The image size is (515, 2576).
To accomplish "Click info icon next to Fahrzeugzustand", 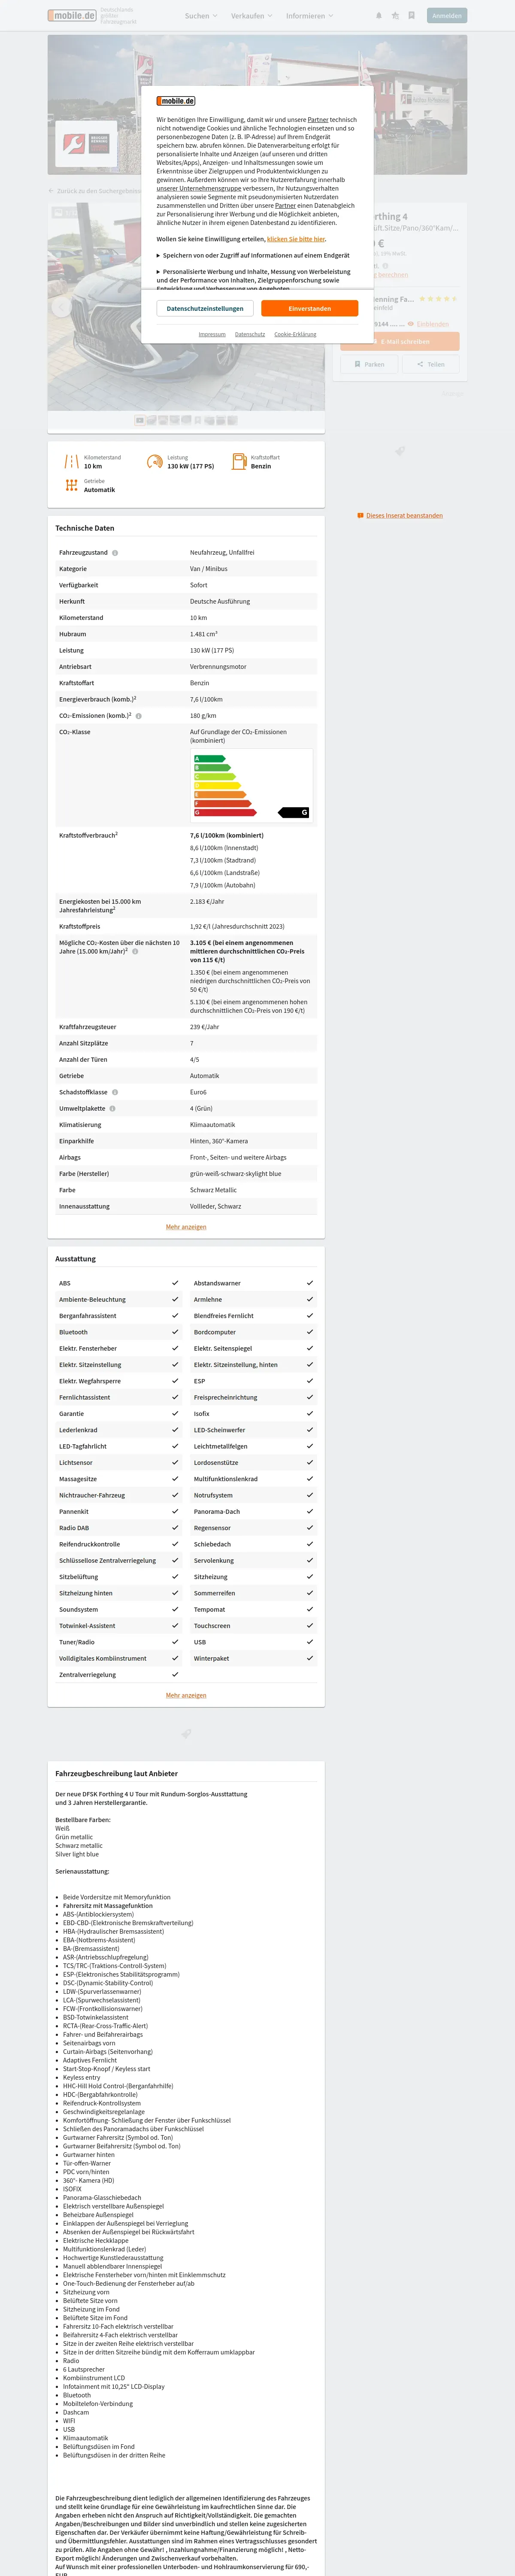I will click(x=115, y=553).
